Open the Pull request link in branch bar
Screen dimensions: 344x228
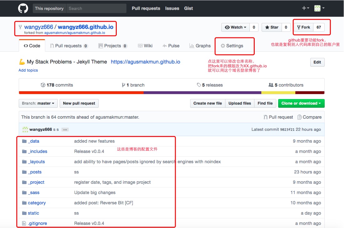click(x=278, y=117)
